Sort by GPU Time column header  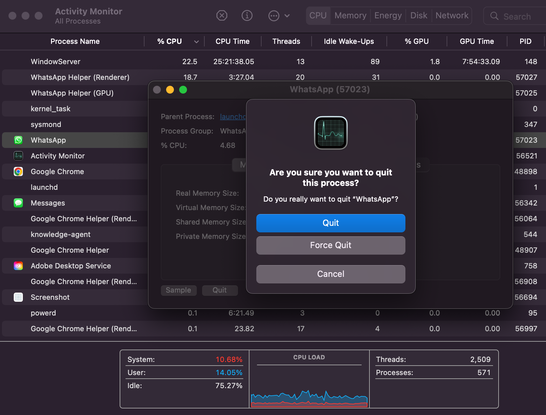click(x=477, y=42)
